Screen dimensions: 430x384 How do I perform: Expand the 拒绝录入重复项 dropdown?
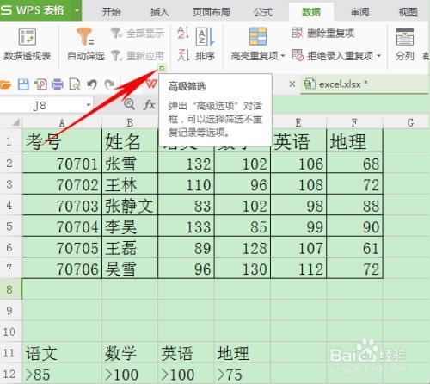tap(379, 55)
